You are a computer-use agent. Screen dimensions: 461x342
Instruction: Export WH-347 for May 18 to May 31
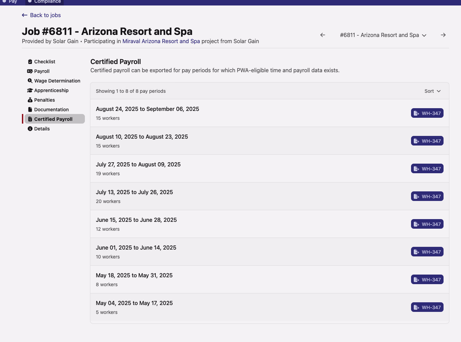pos(427,280)
